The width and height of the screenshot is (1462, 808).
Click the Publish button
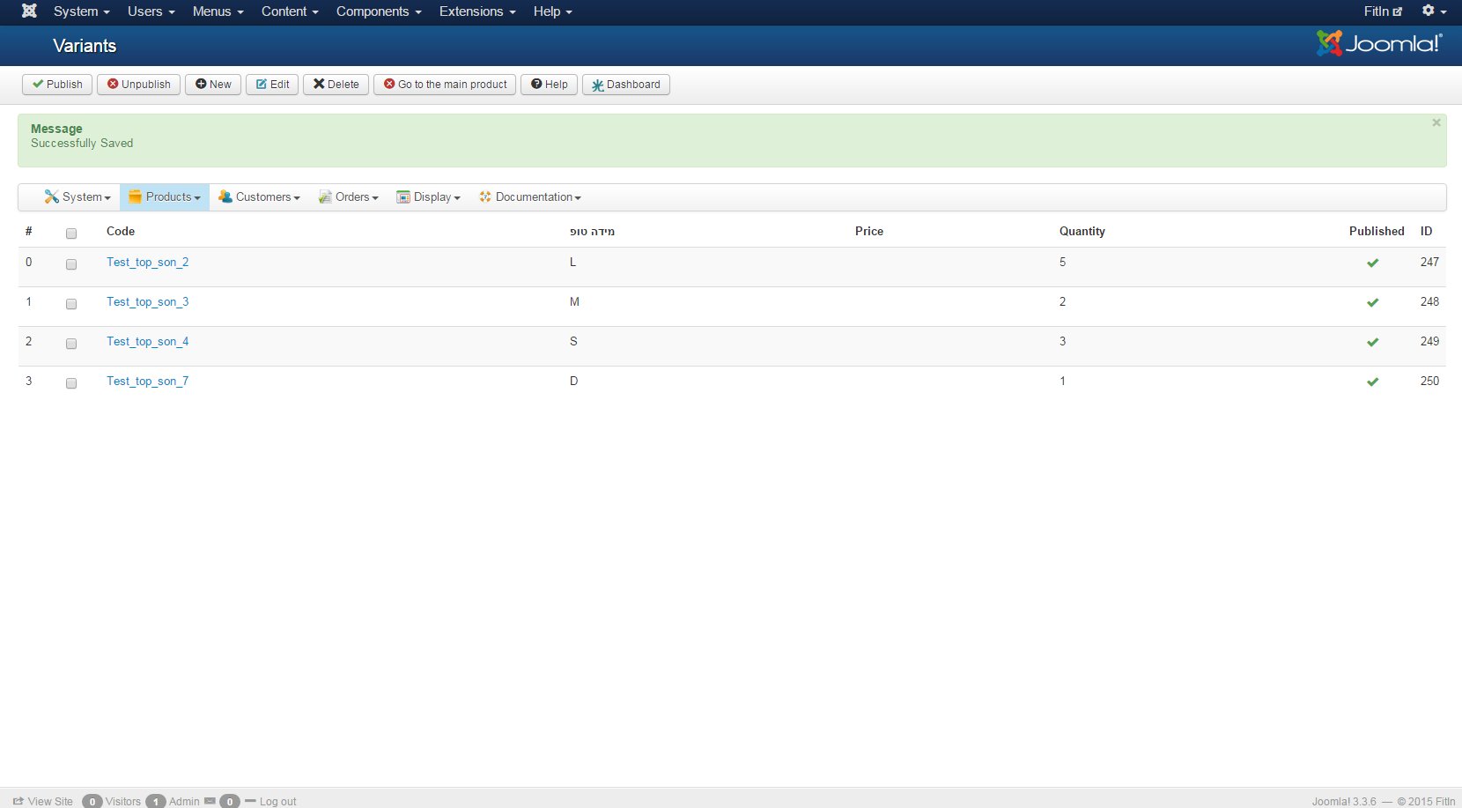click(57, 85)
